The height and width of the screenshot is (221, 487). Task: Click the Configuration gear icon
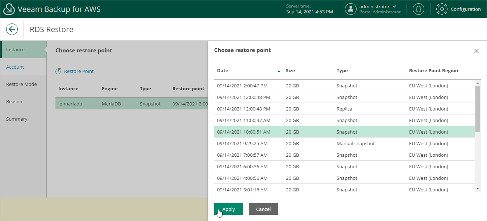point(442,9)
